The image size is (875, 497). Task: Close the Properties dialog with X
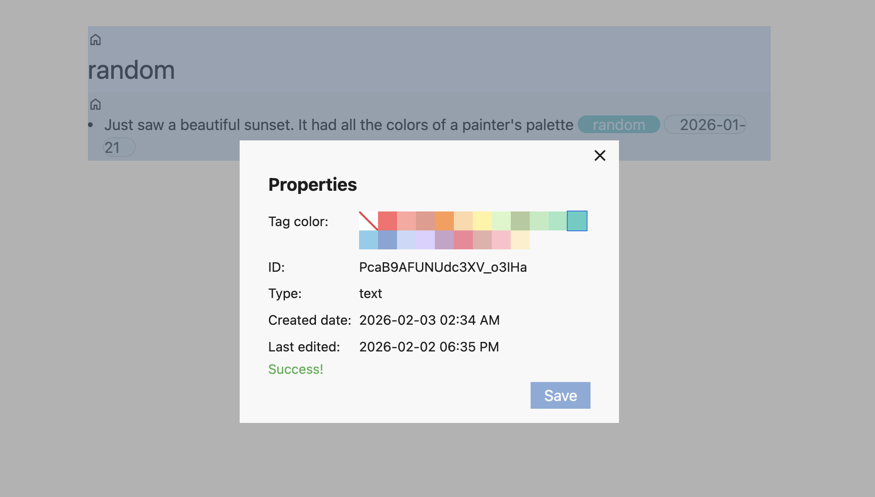pos(600,155)
